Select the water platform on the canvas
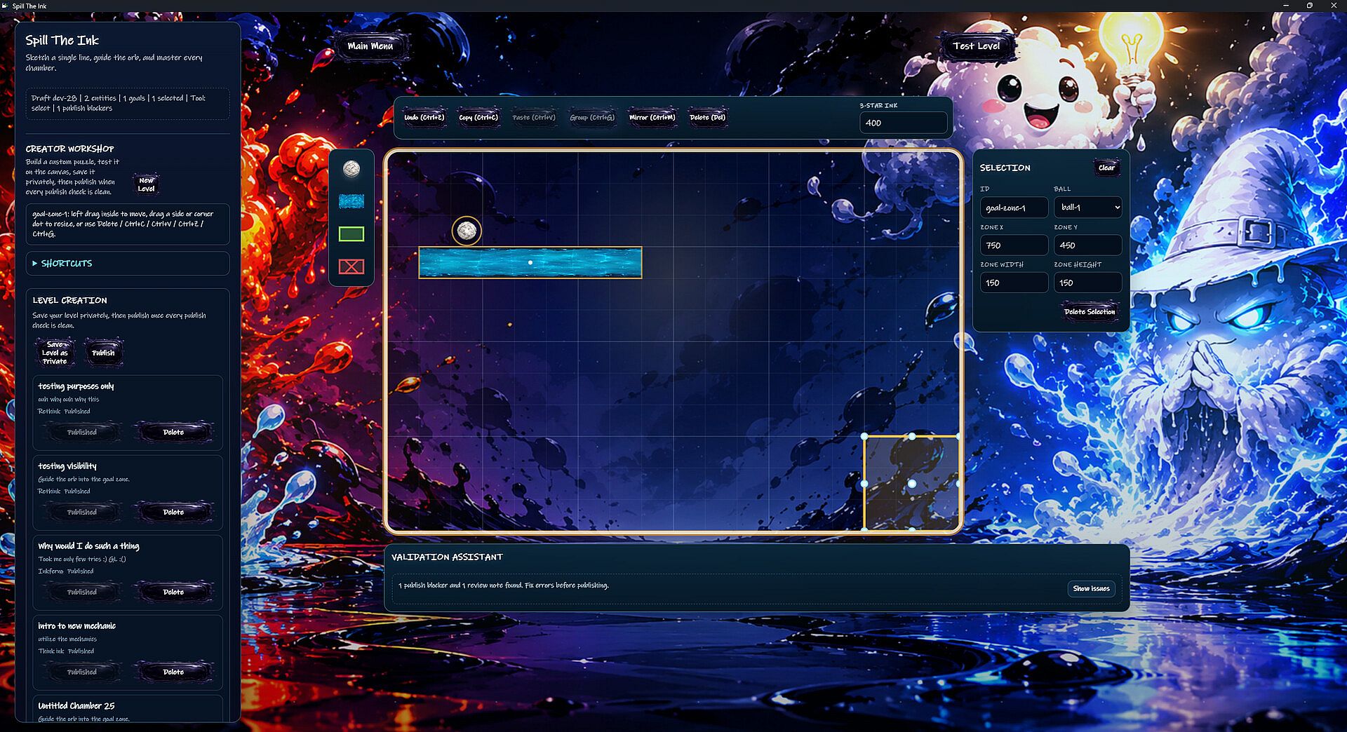The image size is (1347, 732). (x=530, y=262)
